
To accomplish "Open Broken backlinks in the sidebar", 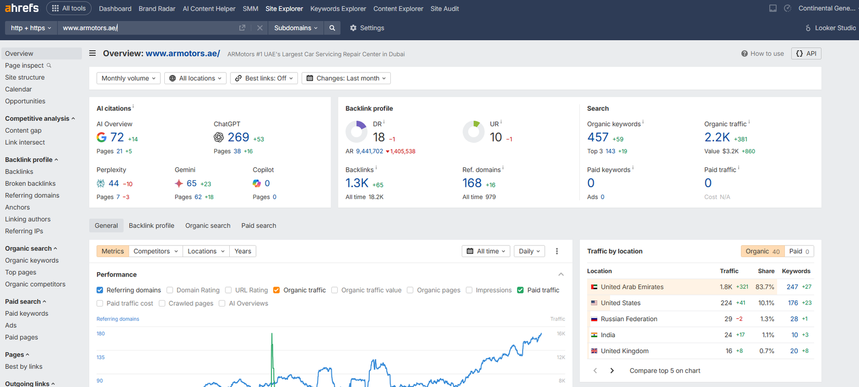I will [31, 184].
